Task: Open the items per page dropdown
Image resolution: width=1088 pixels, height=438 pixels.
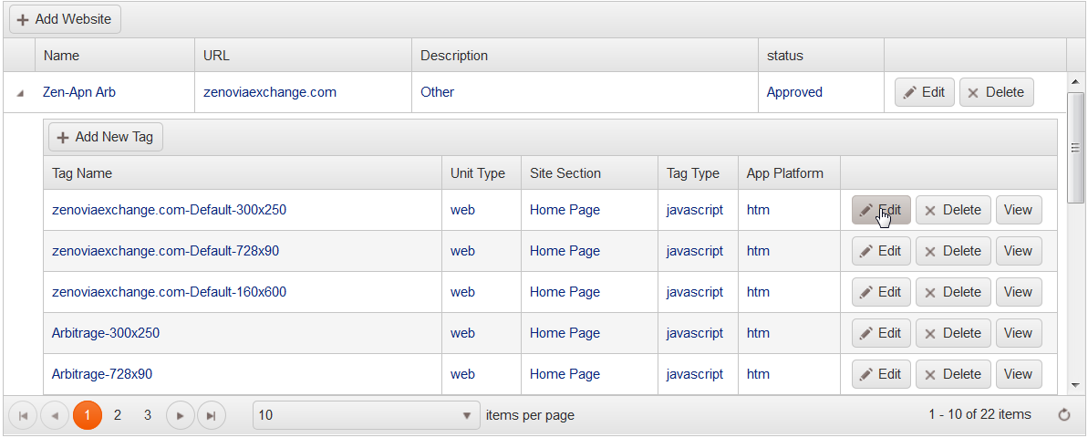Action: (x=467, y=415)
